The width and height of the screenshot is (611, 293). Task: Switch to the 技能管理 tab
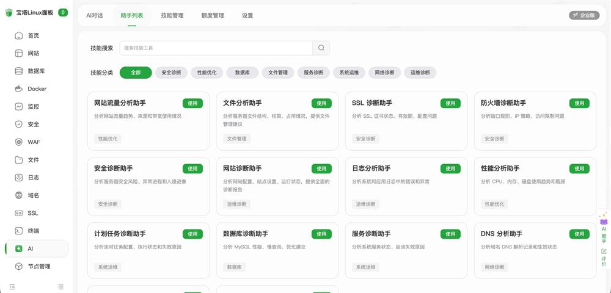[x=172, y=15]
